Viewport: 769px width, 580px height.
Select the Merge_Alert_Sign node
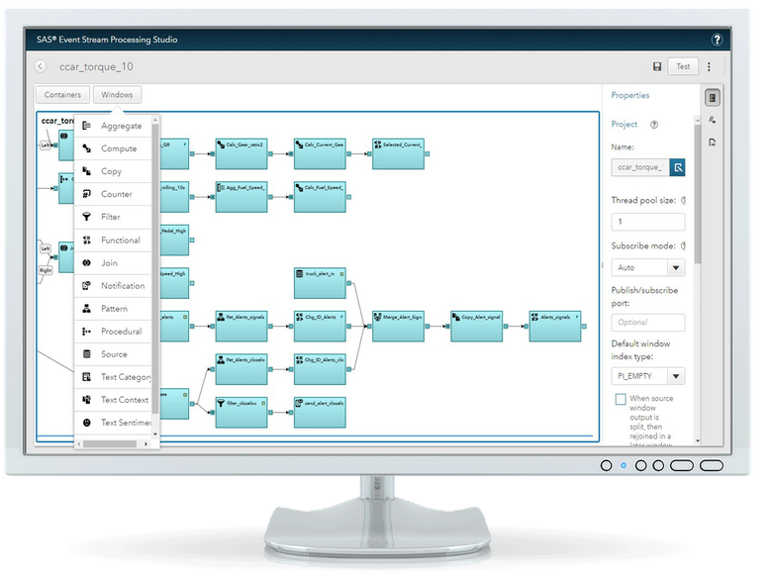(398, 327)
